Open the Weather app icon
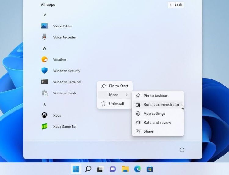This screenshot has width=229, height=175. tap(45, 60)
